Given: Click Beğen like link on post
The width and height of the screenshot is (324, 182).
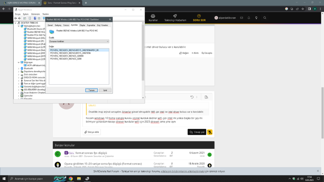Looking at the screenshot, I should [x=184, y=53].
